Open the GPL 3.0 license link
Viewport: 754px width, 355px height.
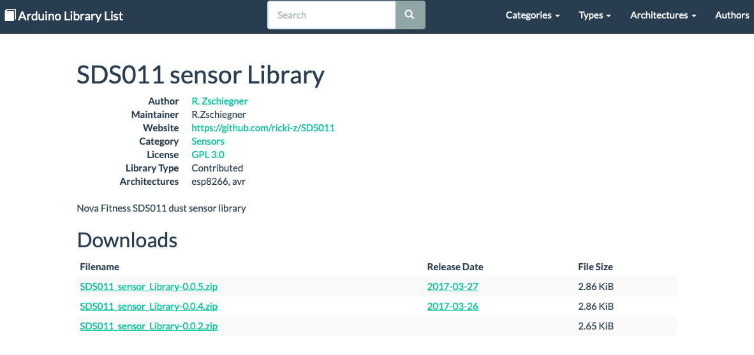pos(208,155)
